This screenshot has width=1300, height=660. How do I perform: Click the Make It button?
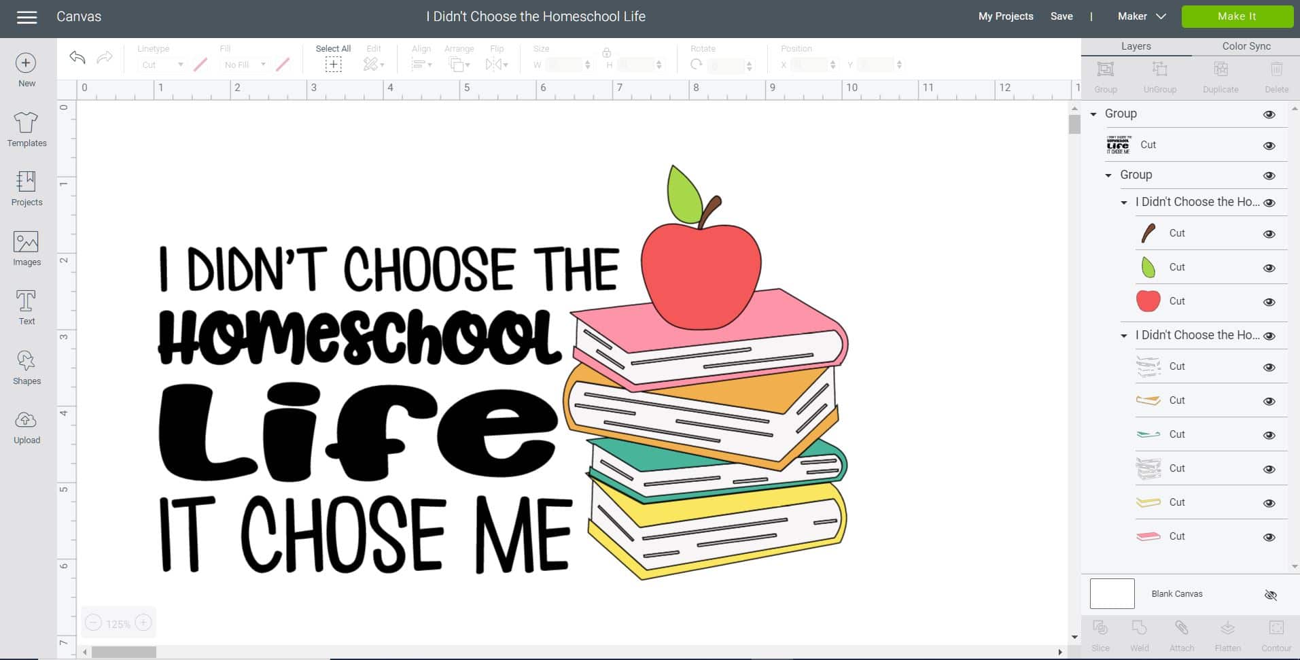pyautogui.click(x=1237, y=16)
